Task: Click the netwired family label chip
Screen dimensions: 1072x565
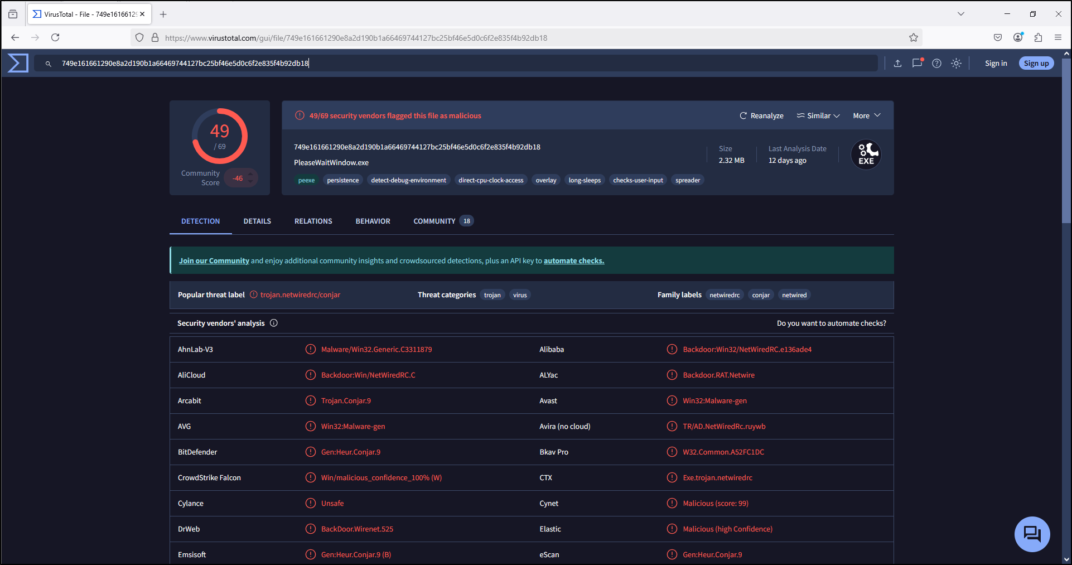Action: click(794, 295)
